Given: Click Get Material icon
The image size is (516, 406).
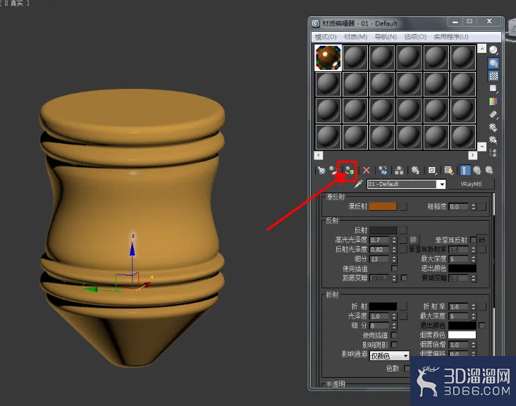Looking at the screenshot, I should (x=321, y=170).
